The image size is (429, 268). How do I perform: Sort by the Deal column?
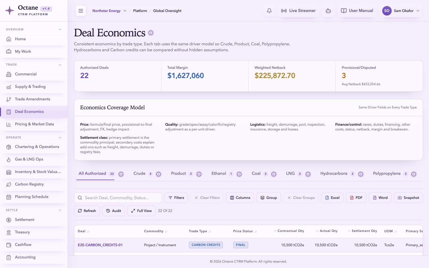pyautogui.click(x=83, y=231)
